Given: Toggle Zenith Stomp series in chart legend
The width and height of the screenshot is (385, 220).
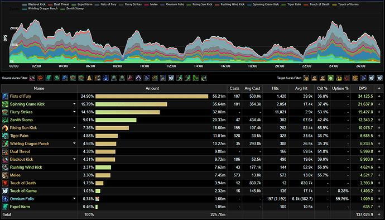Looking at the screenshot, I should [x=72, y=8].
